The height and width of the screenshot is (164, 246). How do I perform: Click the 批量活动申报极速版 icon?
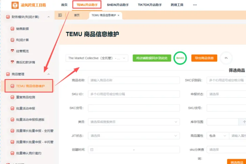pos(12,120)
